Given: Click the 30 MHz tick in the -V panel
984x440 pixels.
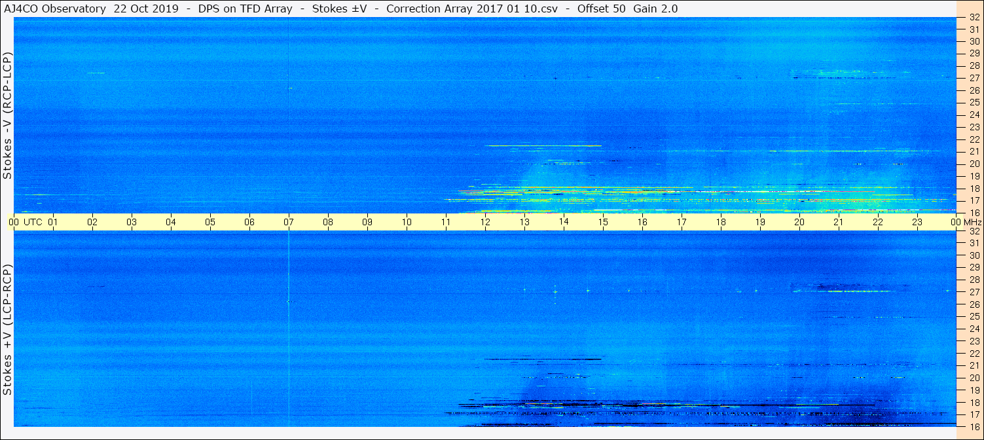Looking at the screenshot, I should 974,41.
